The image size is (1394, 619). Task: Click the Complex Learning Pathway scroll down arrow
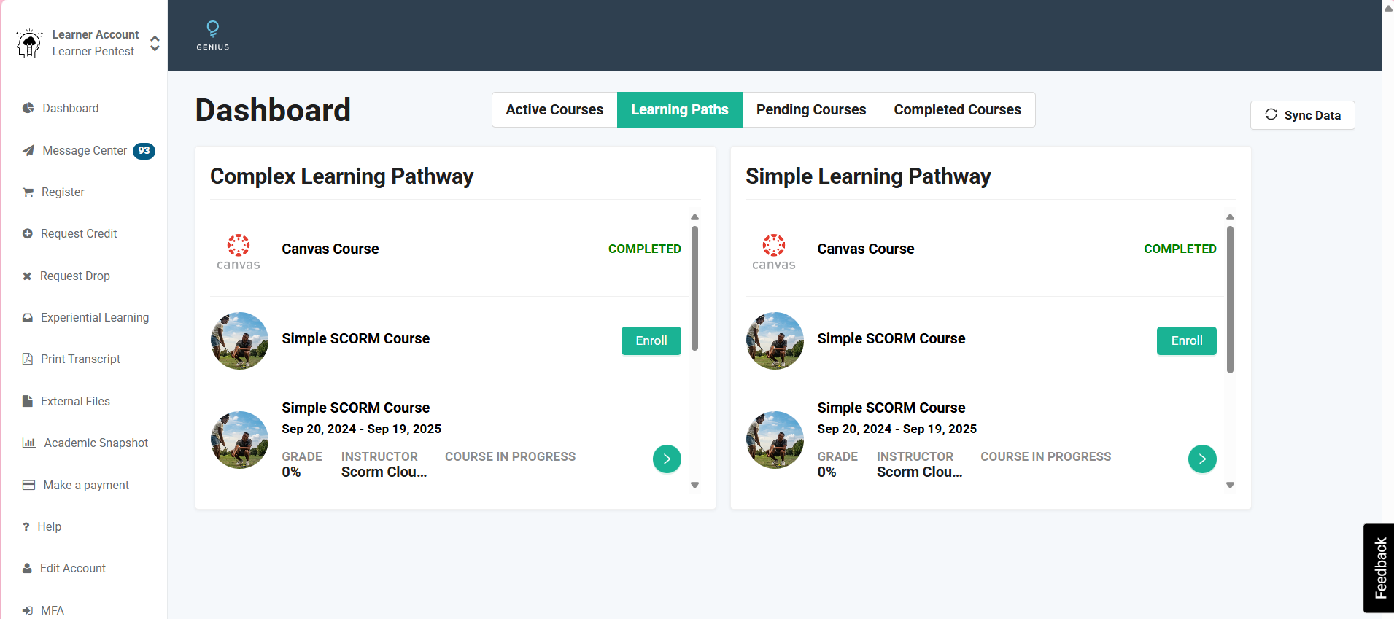(694, 485)
